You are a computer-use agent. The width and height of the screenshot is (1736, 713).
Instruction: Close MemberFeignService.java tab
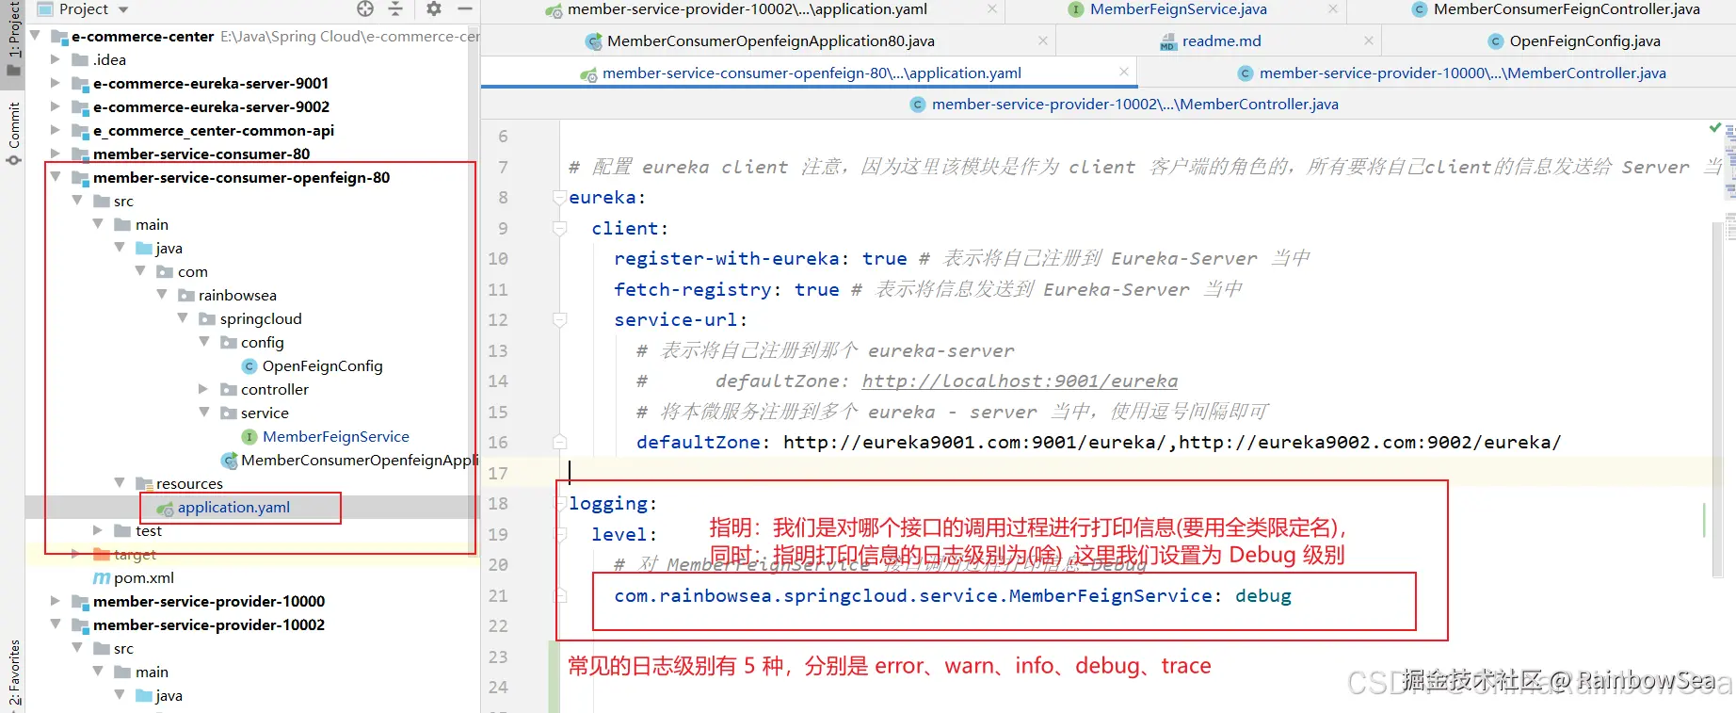(1332, 8)
